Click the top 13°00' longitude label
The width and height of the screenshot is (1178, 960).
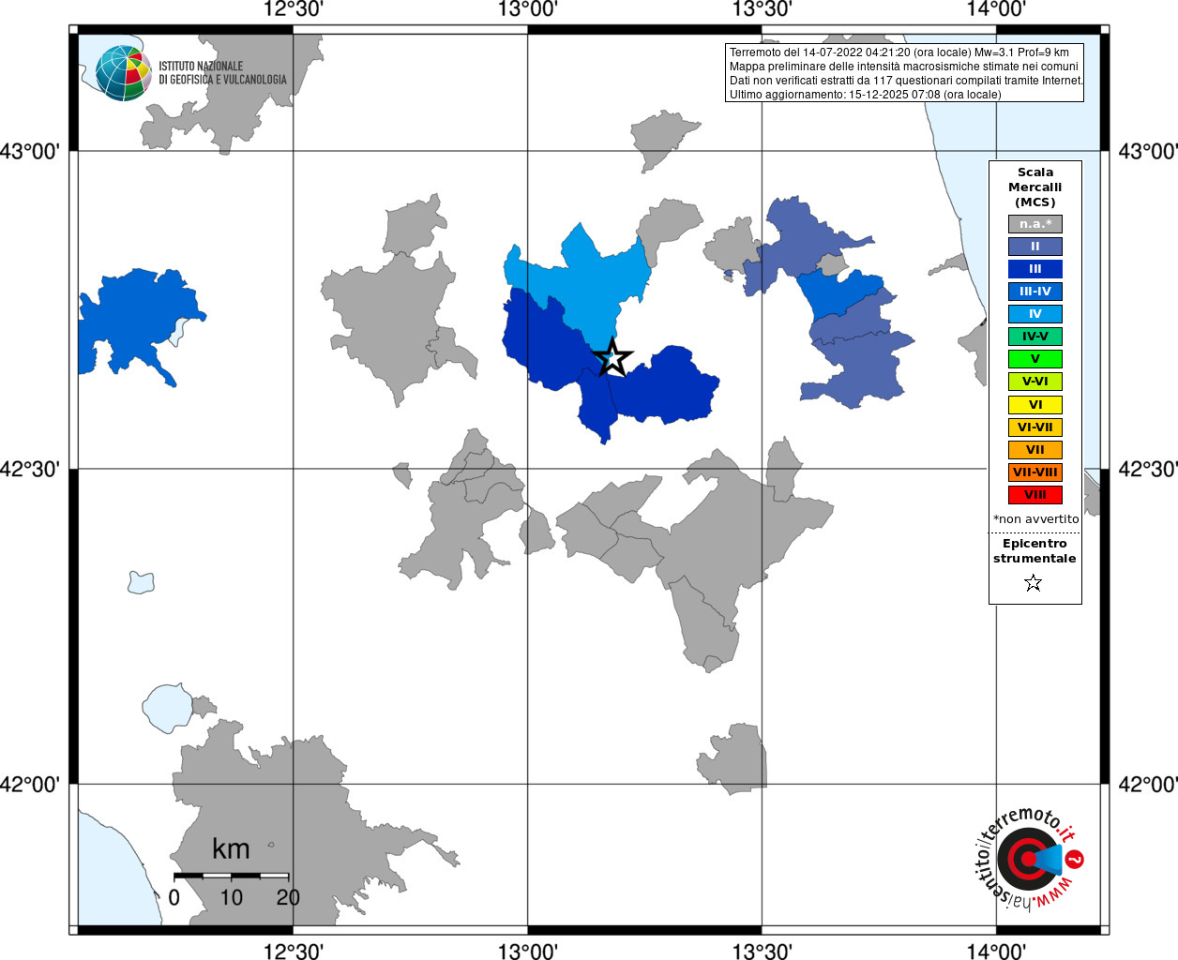pos(528,9)
